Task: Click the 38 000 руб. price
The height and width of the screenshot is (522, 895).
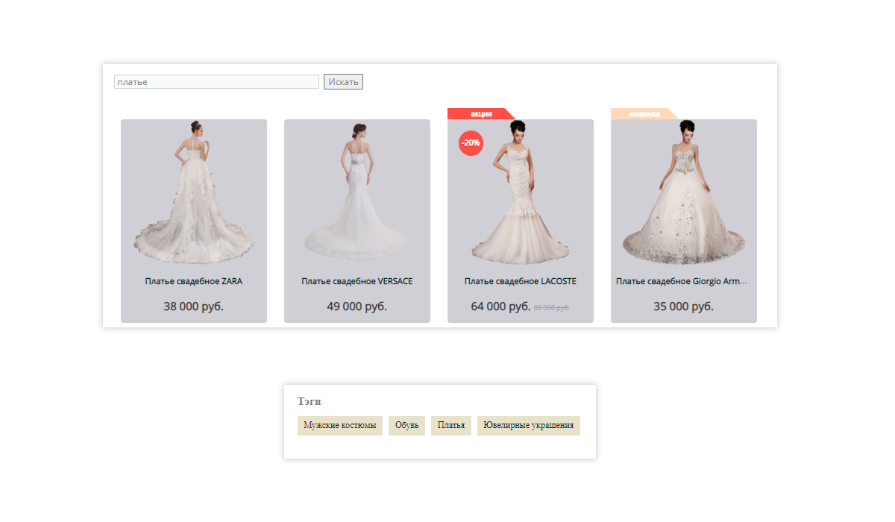Action: [194, 306]
